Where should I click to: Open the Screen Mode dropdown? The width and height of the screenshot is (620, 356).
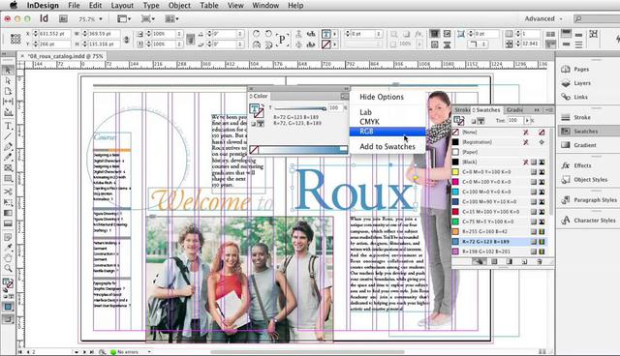pyautogui.click(x=148, y=18)
